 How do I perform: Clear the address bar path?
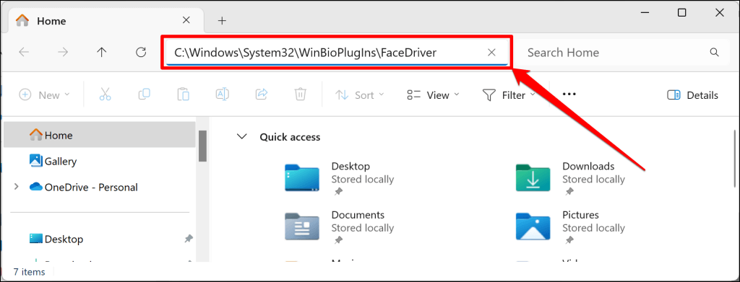pyautogui.click(x=491, y=52)
